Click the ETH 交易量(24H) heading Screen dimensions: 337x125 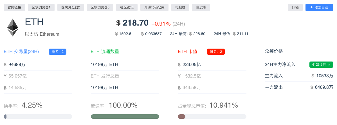(x=21, y=52)
